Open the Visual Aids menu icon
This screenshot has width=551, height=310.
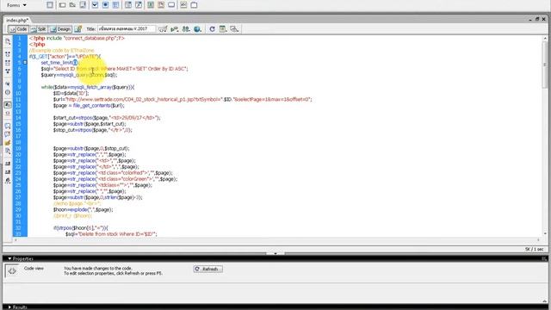pos(234,29)
